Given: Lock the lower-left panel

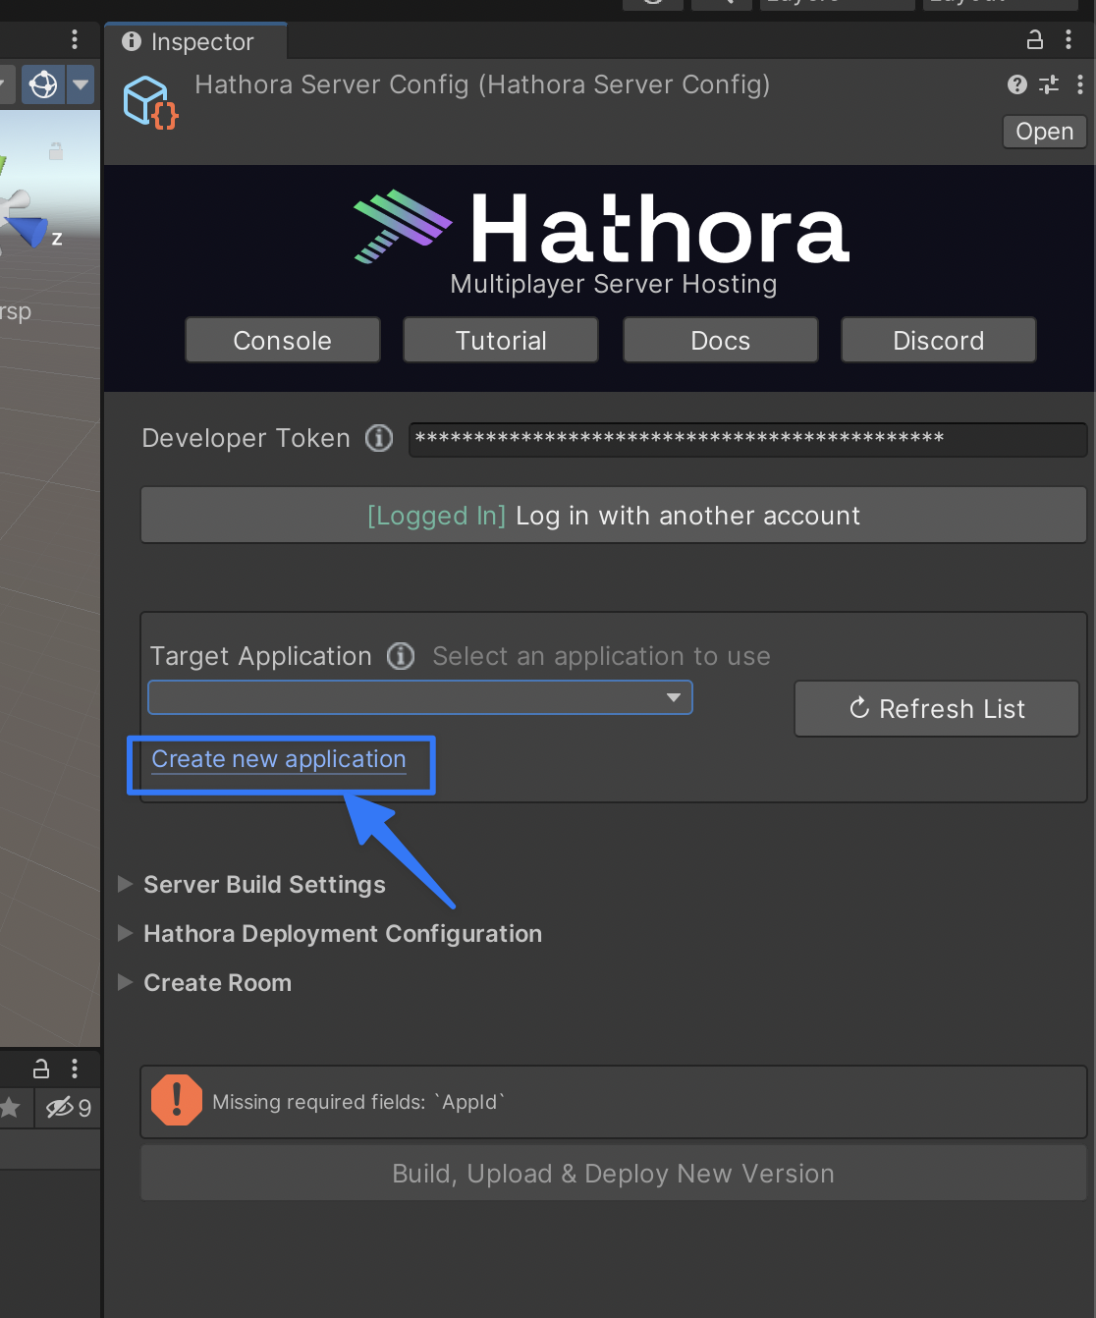Looking at the screenshot, I should tap(41, 1069).
